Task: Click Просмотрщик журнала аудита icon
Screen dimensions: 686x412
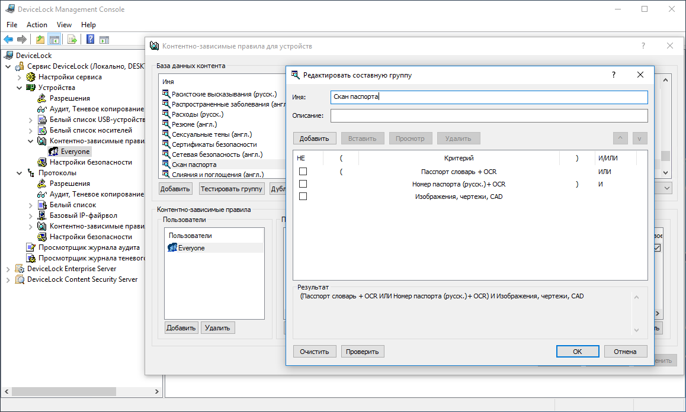Action: 31,247
